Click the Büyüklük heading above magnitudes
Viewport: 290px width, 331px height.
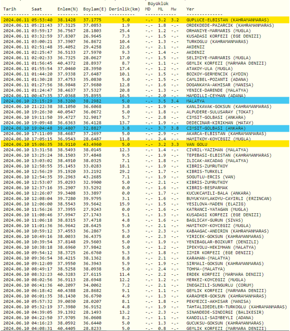point(157,3)
